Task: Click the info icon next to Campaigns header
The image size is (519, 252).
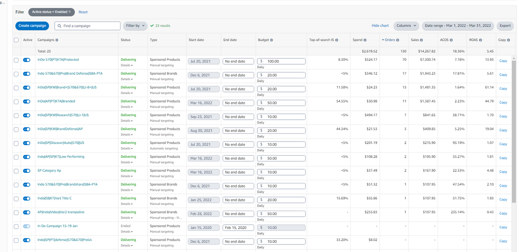Action: [57, 40]
